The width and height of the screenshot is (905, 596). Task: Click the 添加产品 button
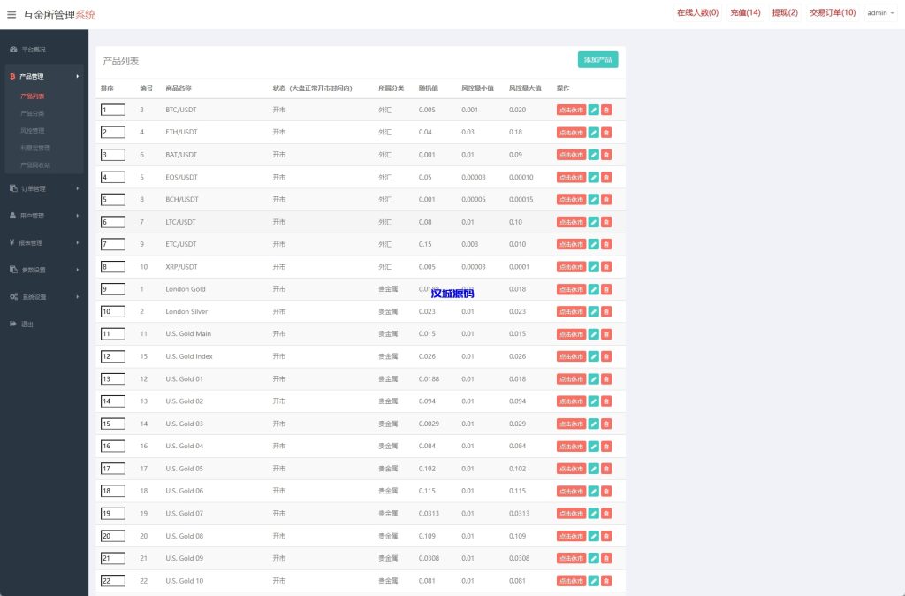coord(597,59)
